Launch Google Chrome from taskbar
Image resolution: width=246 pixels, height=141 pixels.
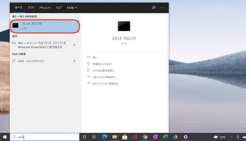pos(145,137)
